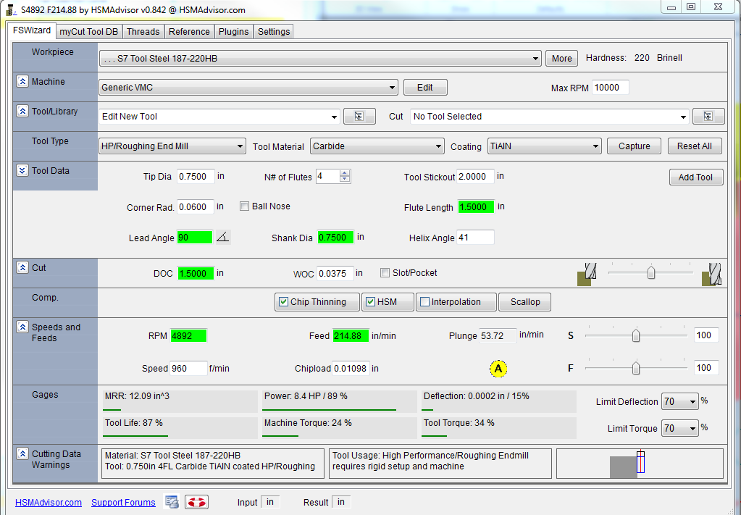Image resolution: width=741 pixels, height=515 pixels.
Task: Click the yellow A circle icon
Action: click(x=498, y=369)
